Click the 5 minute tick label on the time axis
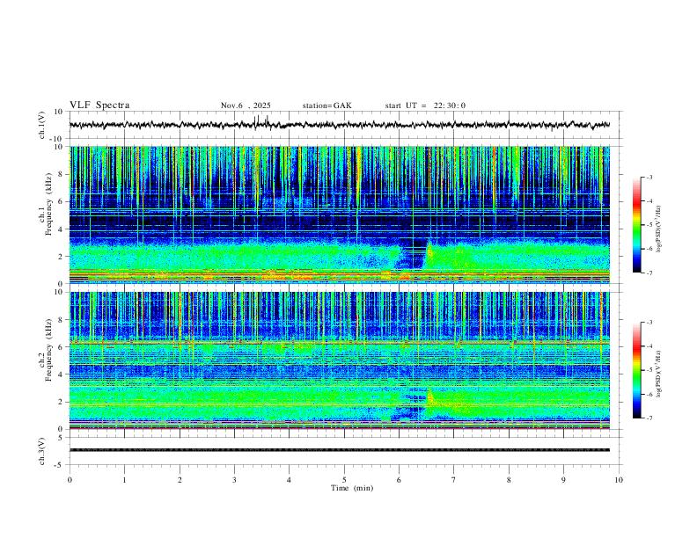 [x=344, y=479]
